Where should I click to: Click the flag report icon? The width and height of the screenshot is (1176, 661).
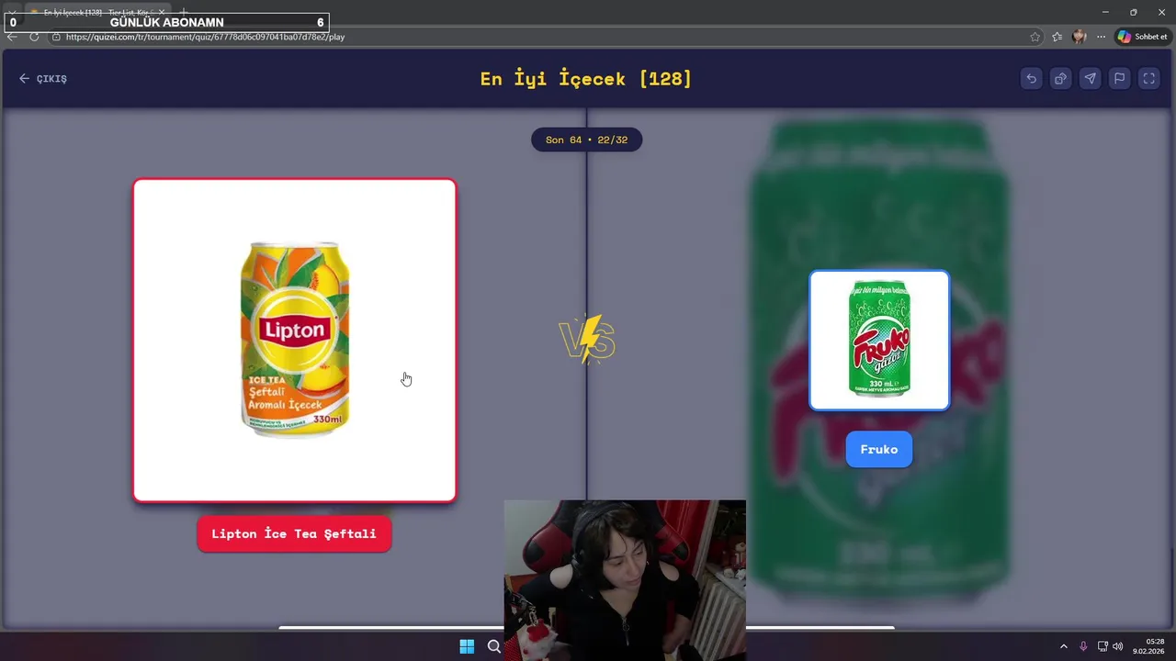(x=1119, y=79)
